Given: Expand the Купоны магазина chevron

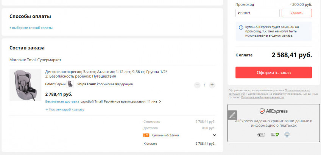Looking at the screenshot, I should coord(214,135).
